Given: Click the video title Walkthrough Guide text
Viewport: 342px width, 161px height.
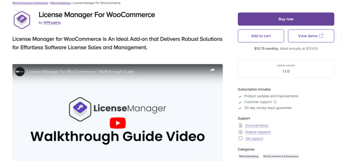Looking at the screenshot, I should tap(80, 72).
